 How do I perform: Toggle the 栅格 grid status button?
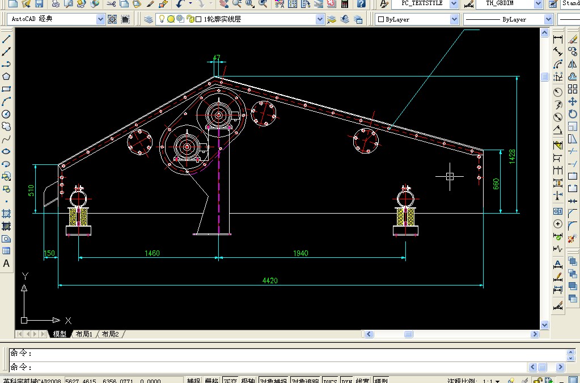click(211, 380)
